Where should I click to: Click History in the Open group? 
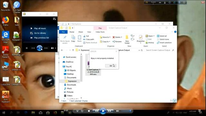click(x=150, y=43)
